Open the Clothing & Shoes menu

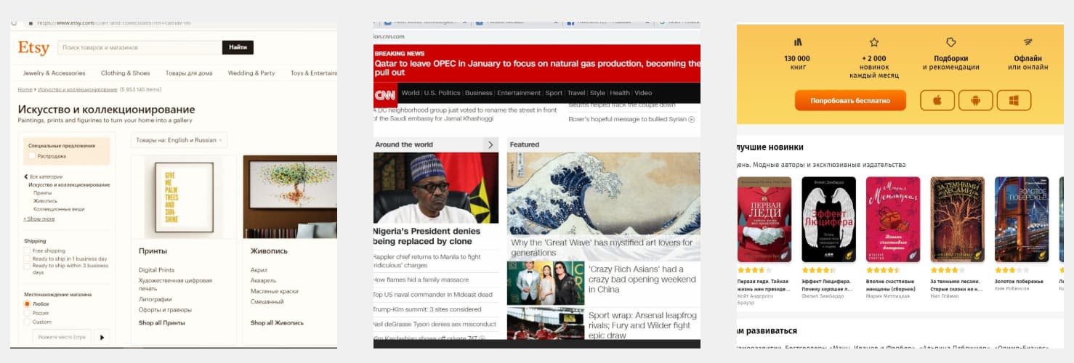[126, 73]
